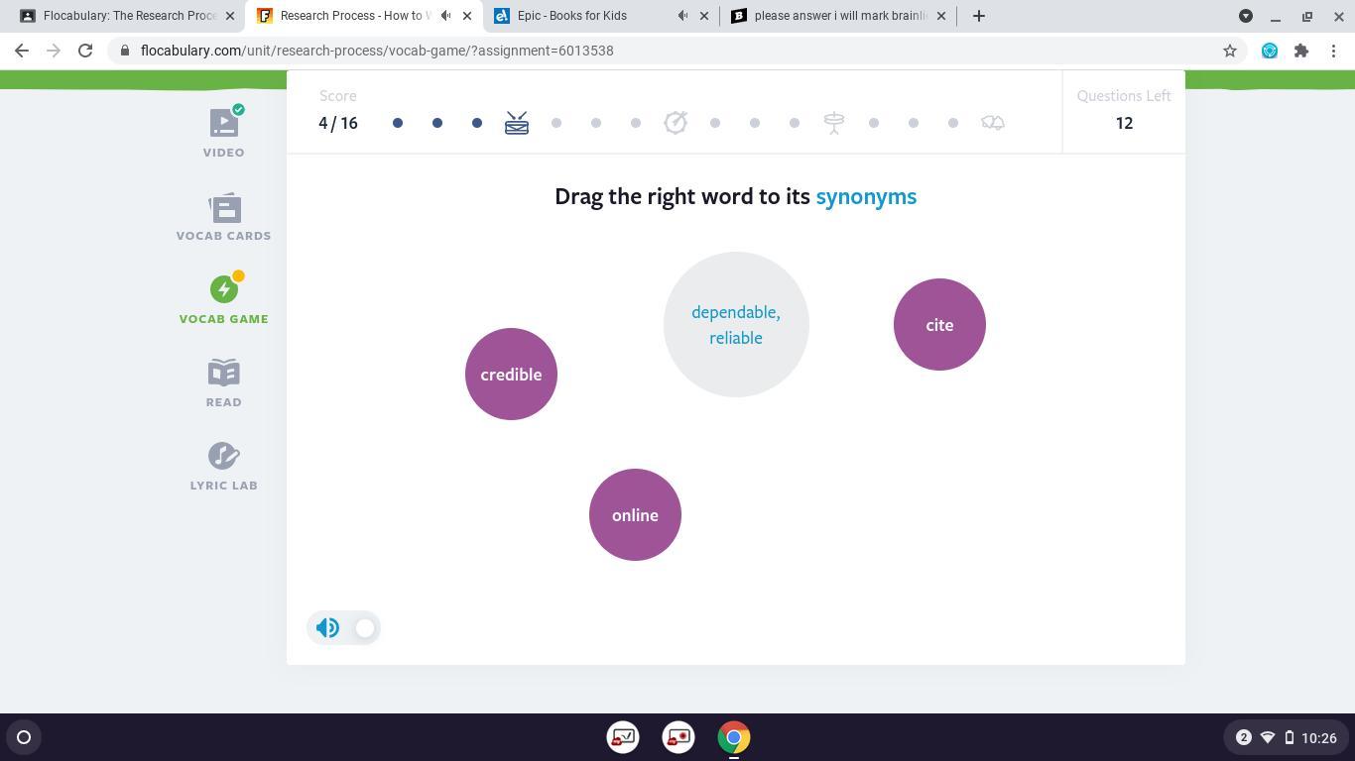Open the screen recorder shelf app

click(678, 737)
